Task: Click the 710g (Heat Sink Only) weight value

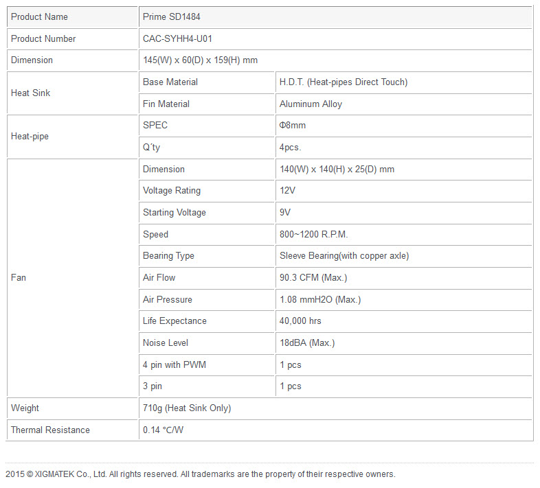Action: point(186,408)
